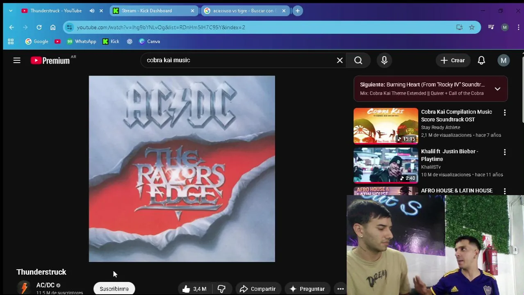Start voice search with microphone

384,60
